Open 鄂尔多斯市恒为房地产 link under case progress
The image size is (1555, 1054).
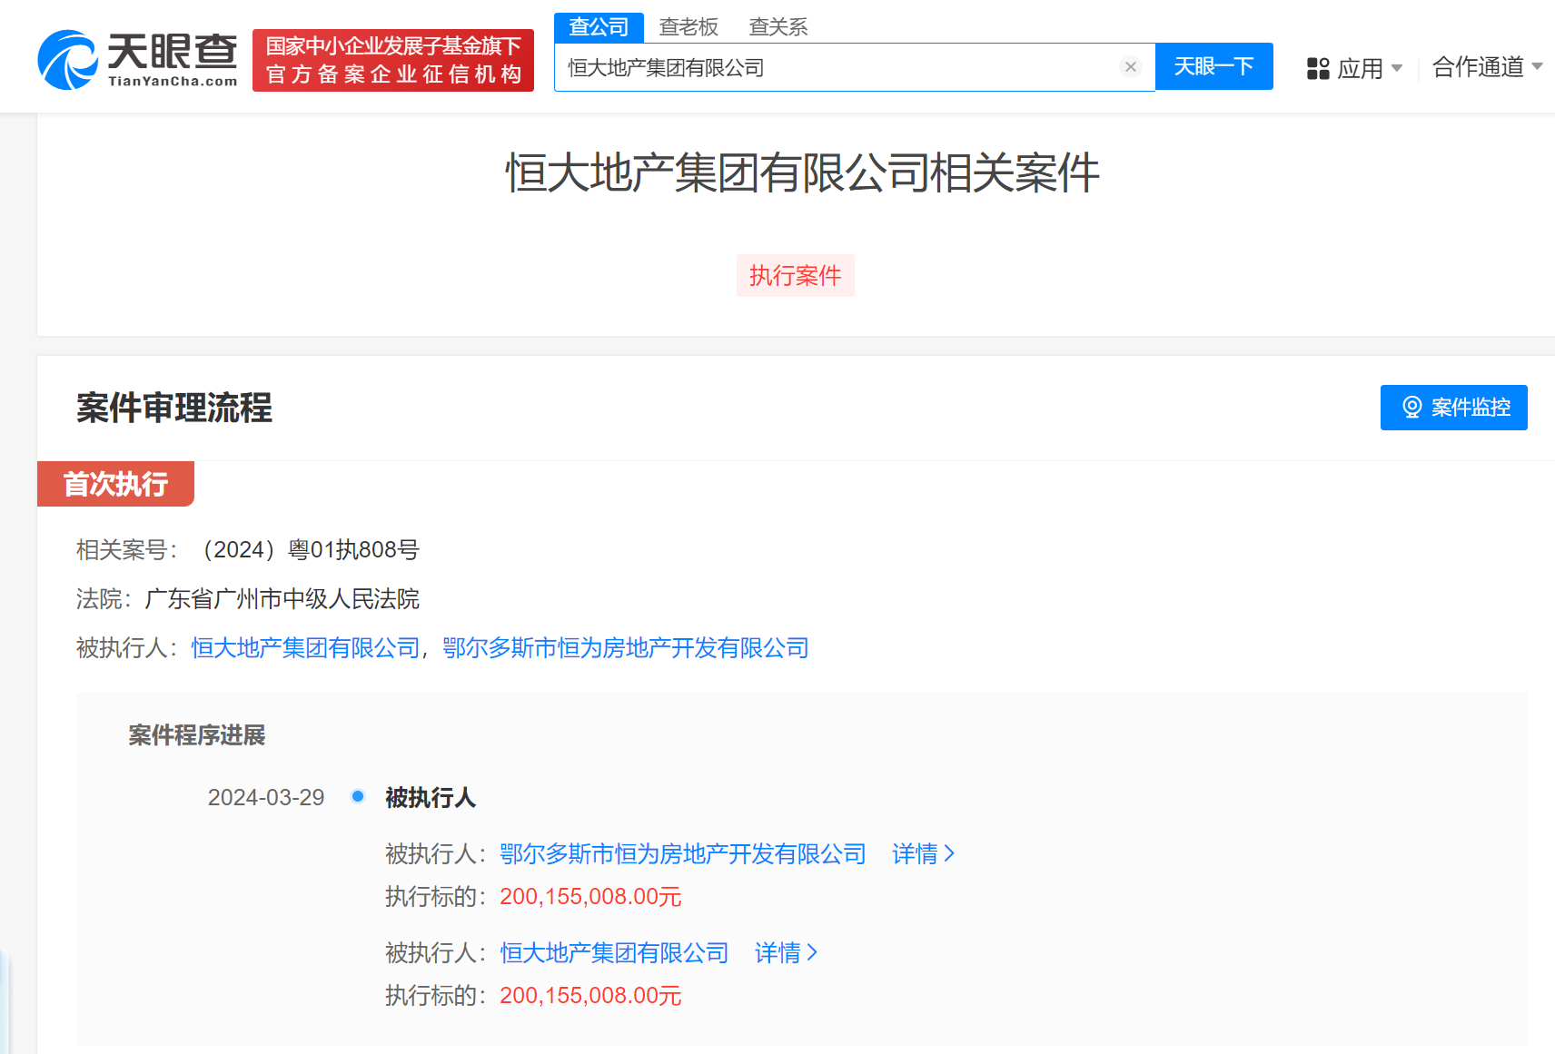(683, 854)
